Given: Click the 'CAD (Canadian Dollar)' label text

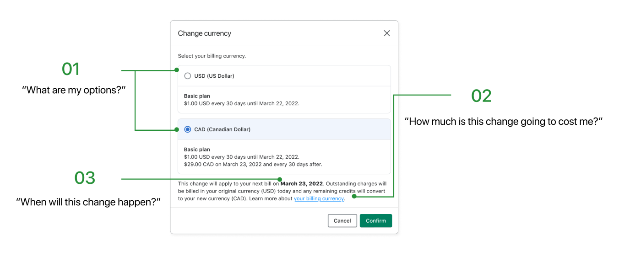Looking at the screenshot, I should [x=223, y=129].
